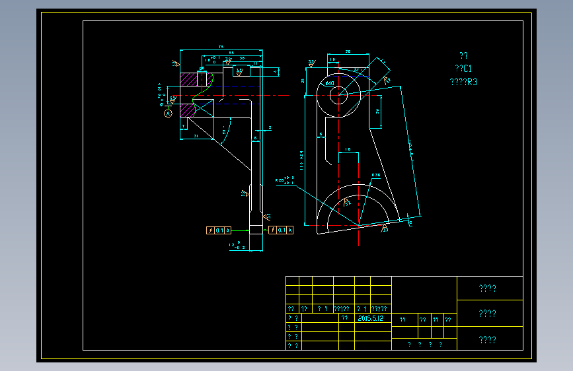Click tolerance frame 0.1 A left of shaft
This screenshot has height=371, width=573.
pos(219,230)
